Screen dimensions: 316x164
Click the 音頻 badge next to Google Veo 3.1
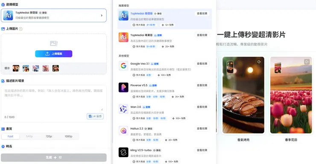(155, 64)
